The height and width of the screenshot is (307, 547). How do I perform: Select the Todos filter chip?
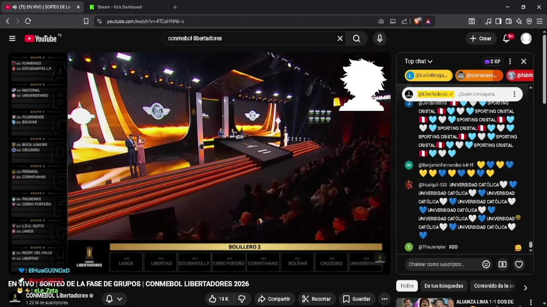[x=407, y=286]
